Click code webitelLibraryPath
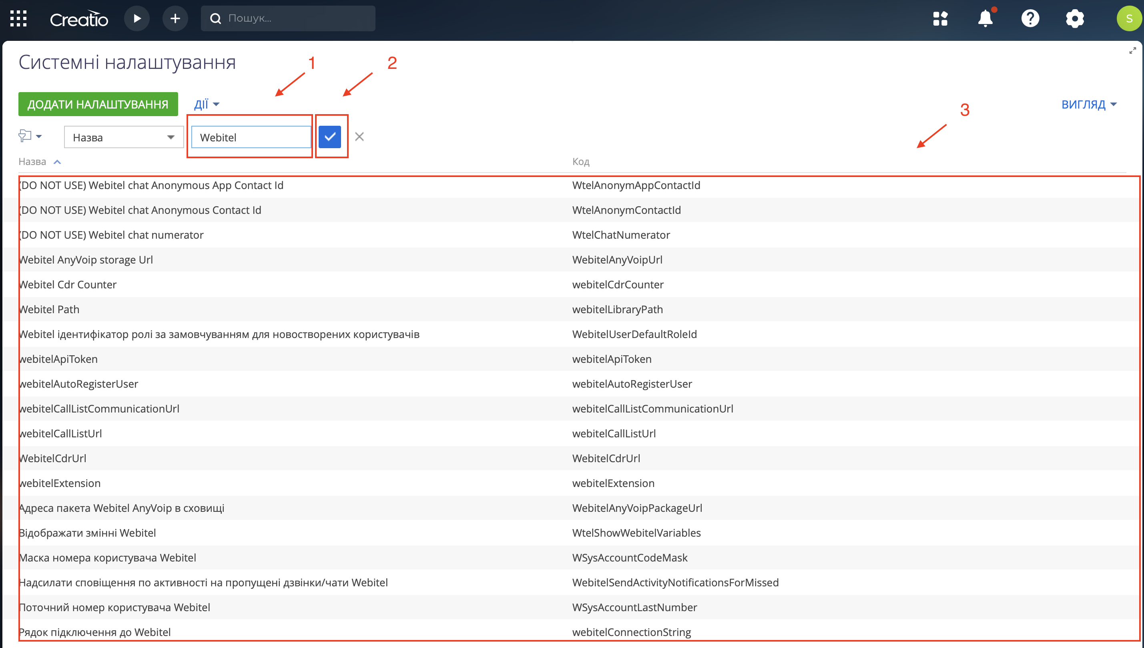1144x648 pixels. [617, 310]
